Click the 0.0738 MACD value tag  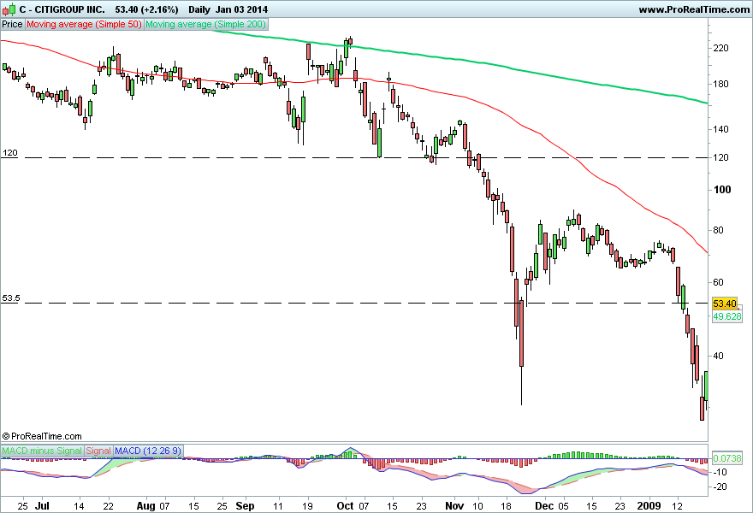pos(727,458)
